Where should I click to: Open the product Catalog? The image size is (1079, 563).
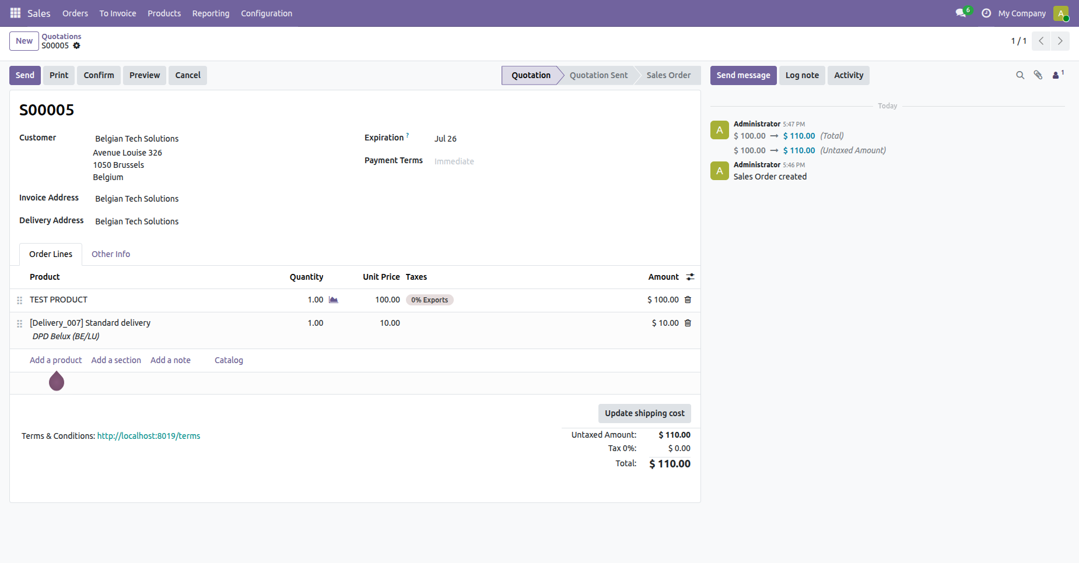(x=229, y=360)
